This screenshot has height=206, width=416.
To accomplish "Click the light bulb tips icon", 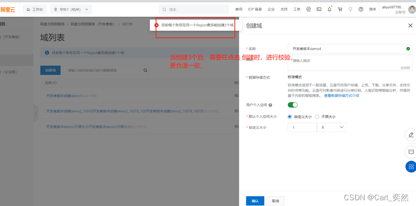I will pyautogui.click(x=351, y=9).
